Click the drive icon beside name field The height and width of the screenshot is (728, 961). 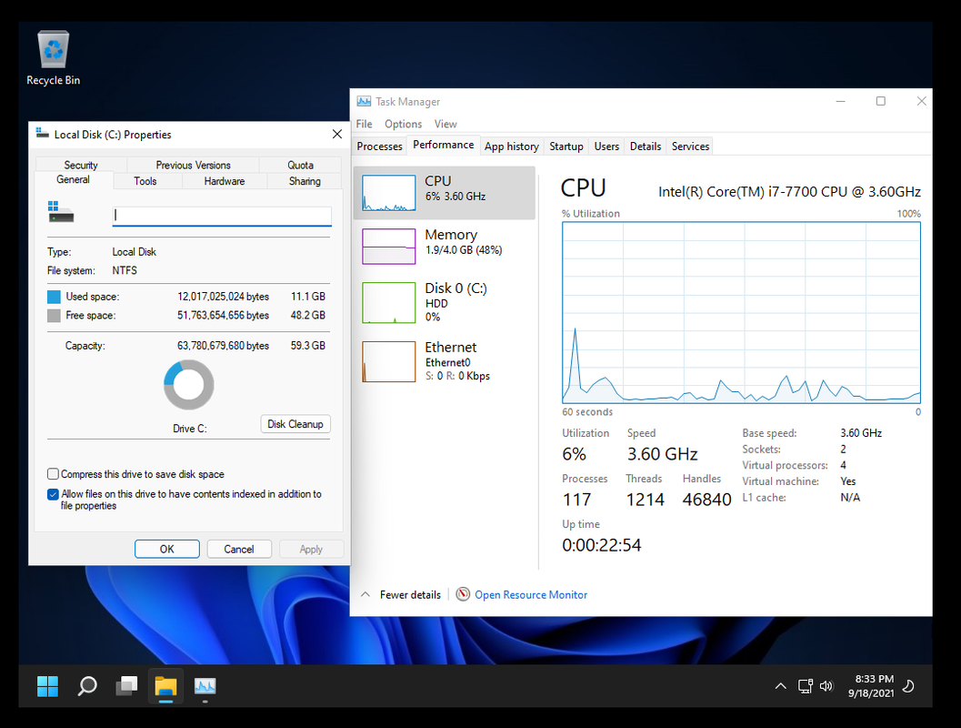coord(61,212)
